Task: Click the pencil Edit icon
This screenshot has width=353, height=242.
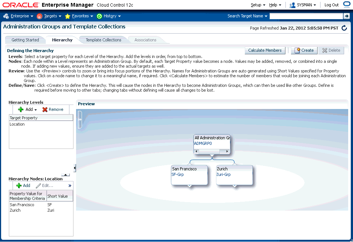Action: [x=38, y=186]
